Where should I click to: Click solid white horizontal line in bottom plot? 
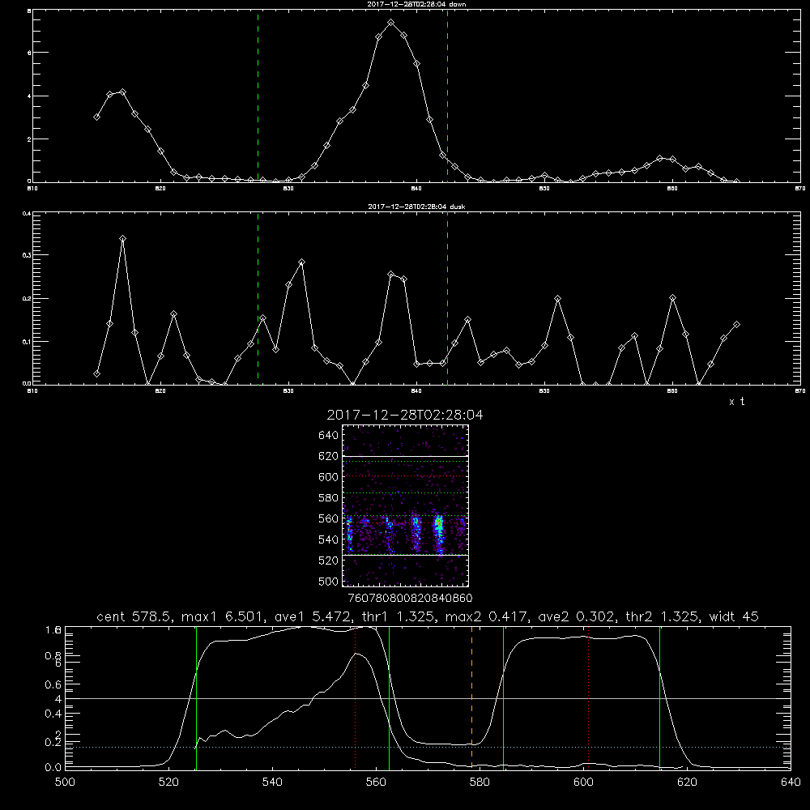click(x=428, y=698)
